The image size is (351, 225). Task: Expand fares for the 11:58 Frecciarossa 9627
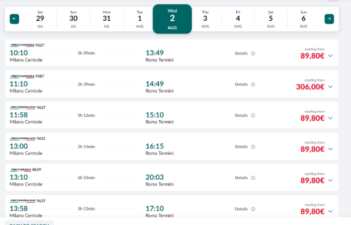(x=330, y=118)
